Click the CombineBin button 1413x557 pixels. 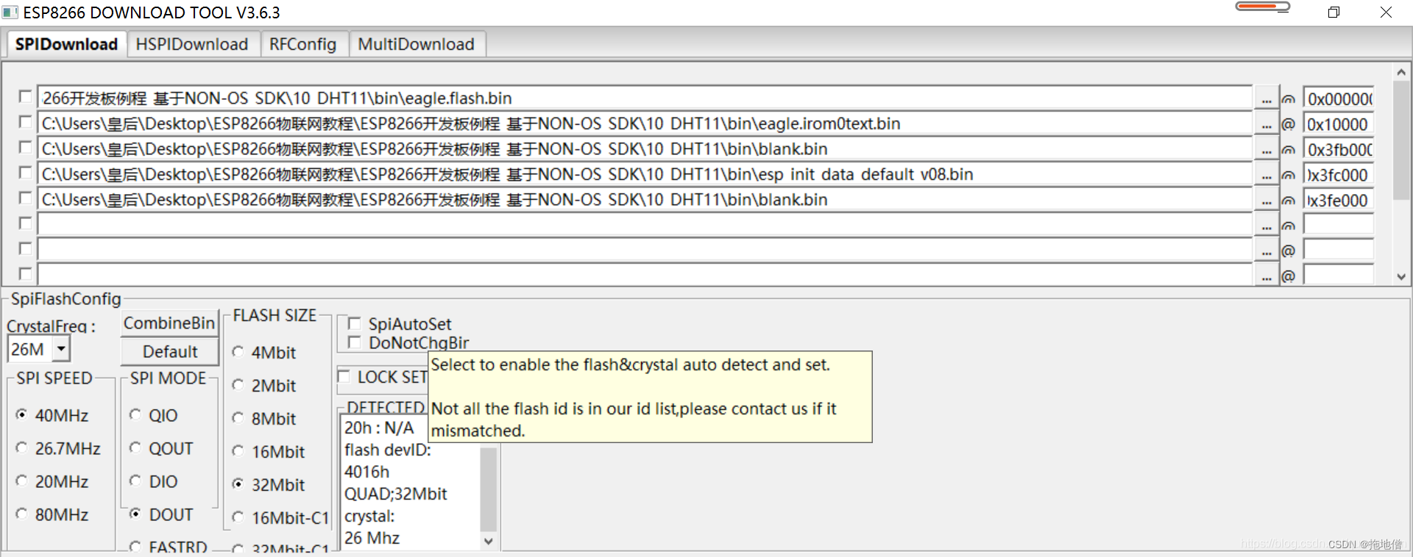coord(169,323)
